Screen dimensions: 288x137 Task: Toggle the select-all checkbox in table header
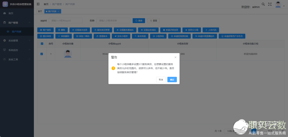point(42,44)
